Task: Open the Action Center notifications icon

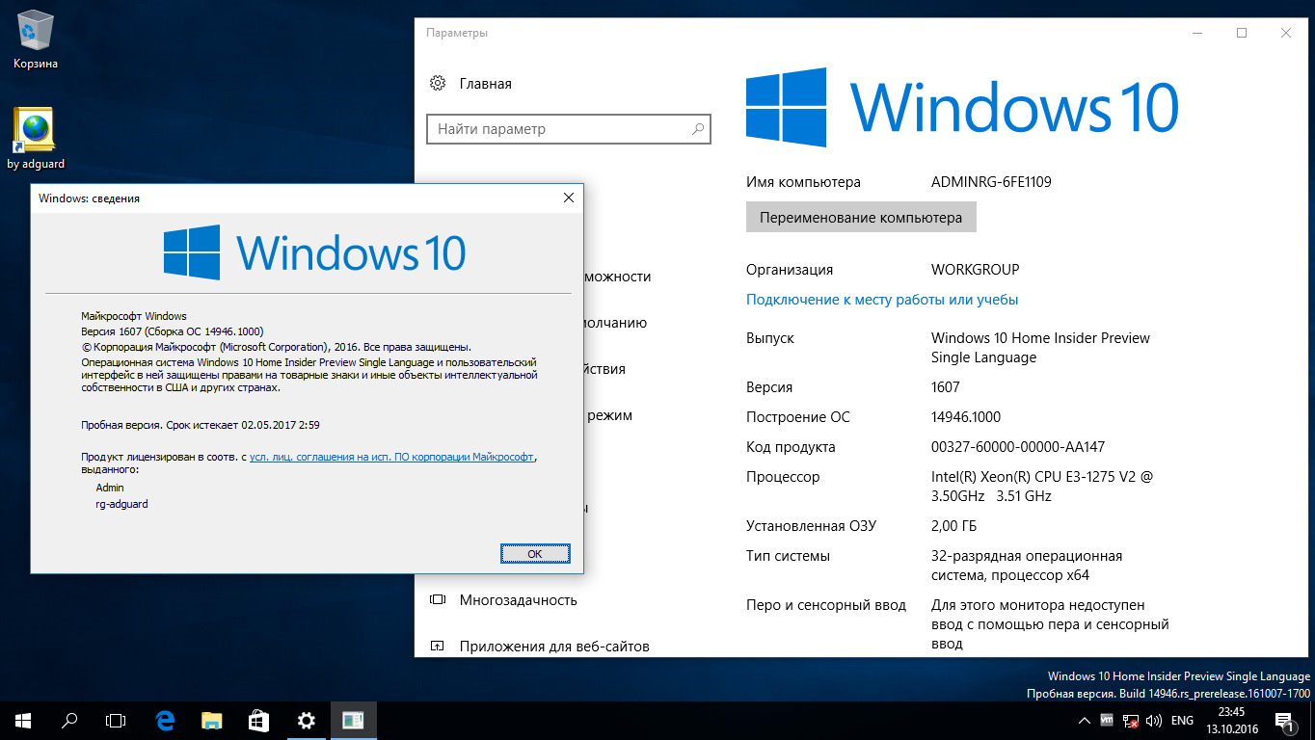Action: click(1285, 720)
